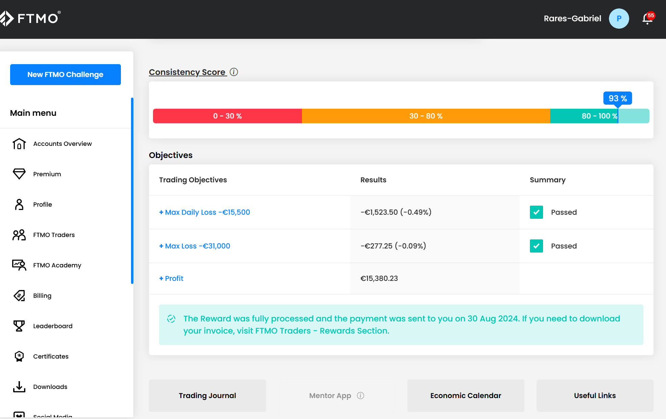The image size is (666, 419).
Task: Expand the Max Loss -€31,000 objective
Action: coord(195,246)
